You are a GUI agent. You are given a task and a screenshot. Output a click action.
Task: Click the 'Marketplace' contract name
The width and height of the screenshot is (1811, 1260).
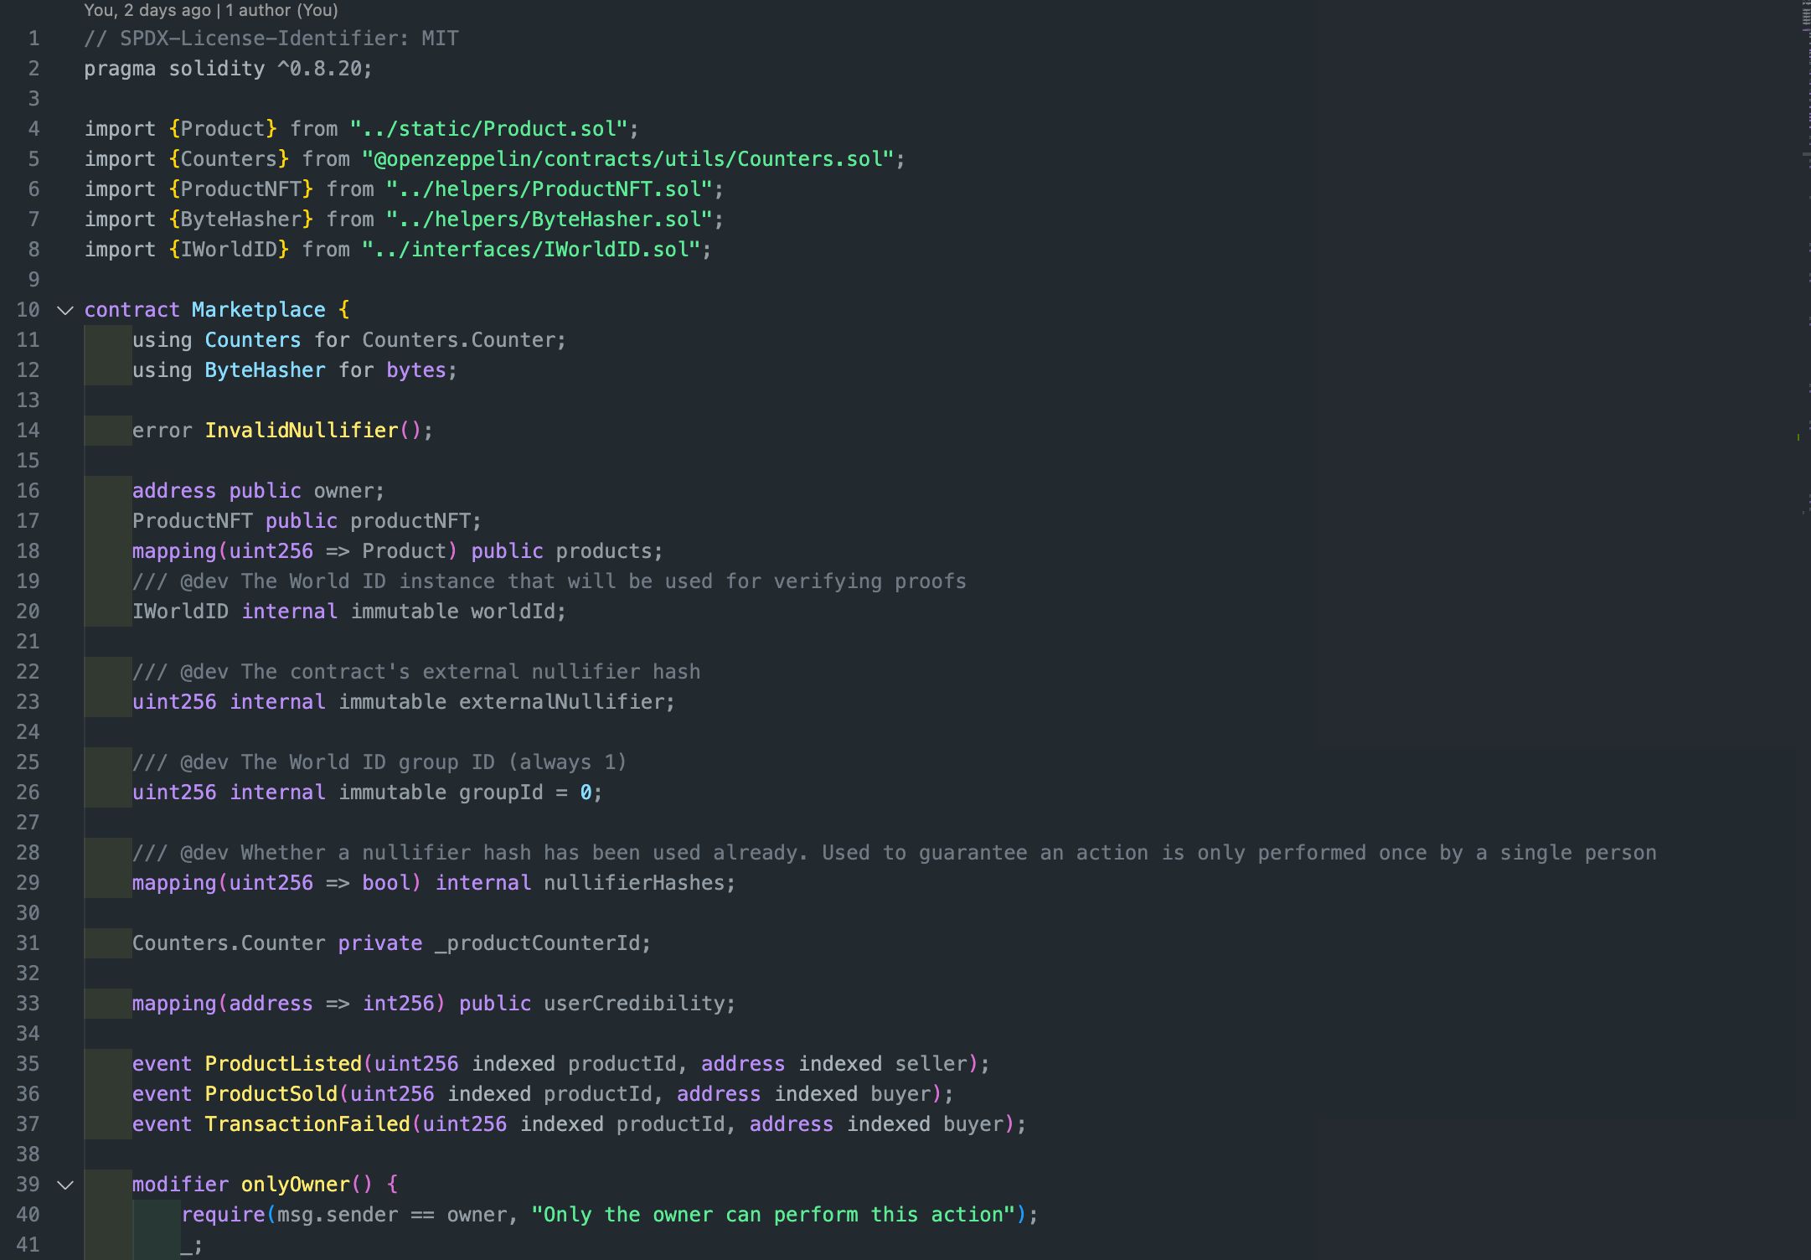coord(258,310)
